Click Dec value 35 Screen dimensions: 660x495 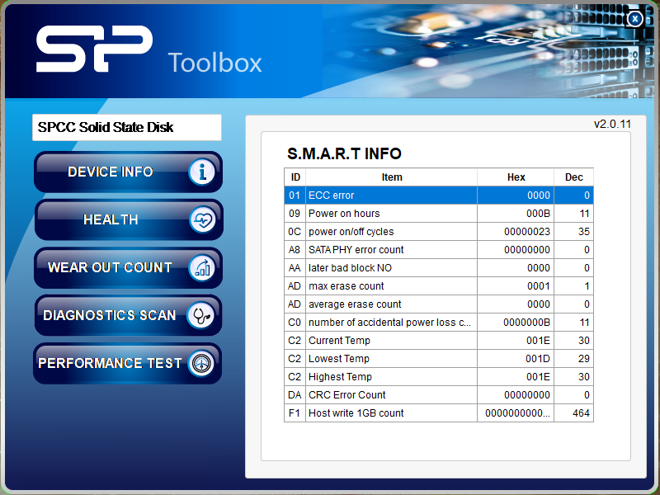click(x=584, y=232)
